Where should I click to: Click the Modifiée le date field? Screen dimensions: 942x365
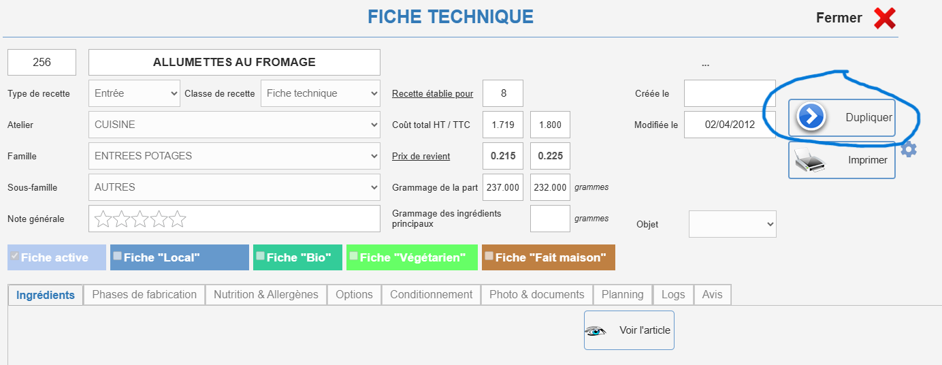point(730,125)
